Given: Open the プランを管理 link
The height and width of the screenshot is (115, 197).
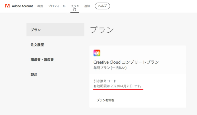Looking at the screenshot, I should point(105,100).
